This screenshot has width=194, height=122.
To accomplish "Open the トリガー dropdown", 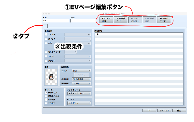I will click(79, 103).
